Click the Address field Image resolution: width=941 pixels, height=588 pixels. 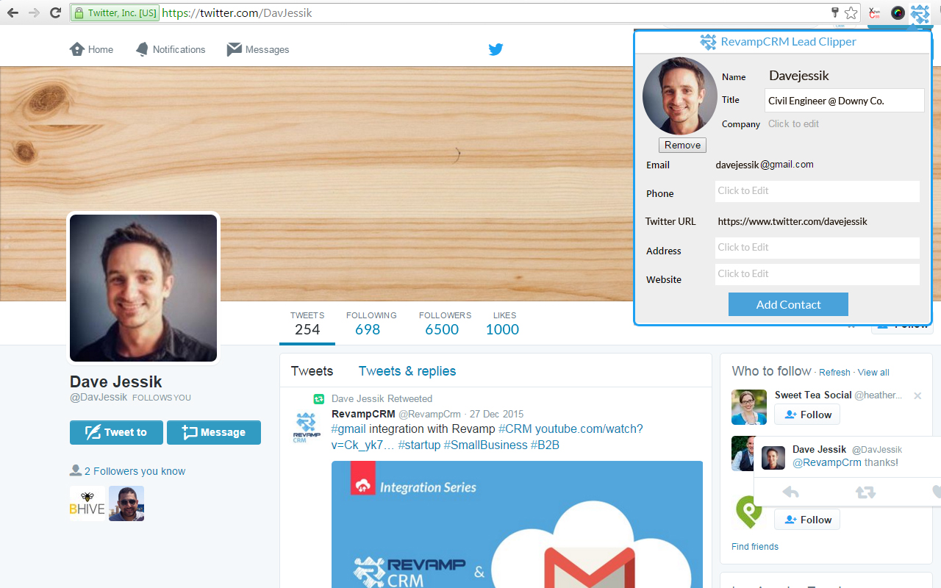[x=817, y=248]
